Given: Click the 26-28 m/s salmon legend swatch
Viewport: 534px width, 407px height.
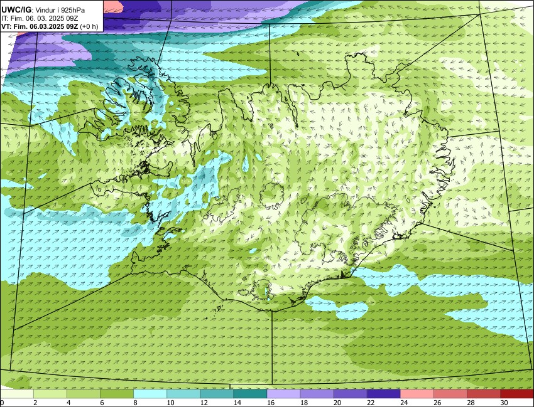Looking at the screenshot, I should click(450, 394).
